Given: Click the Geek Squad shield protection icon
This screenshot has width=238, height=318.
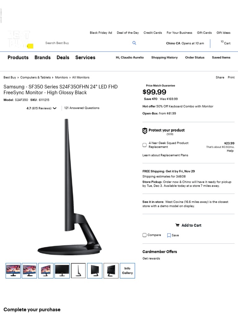Looking at the screenshot, I should (145, 131).
